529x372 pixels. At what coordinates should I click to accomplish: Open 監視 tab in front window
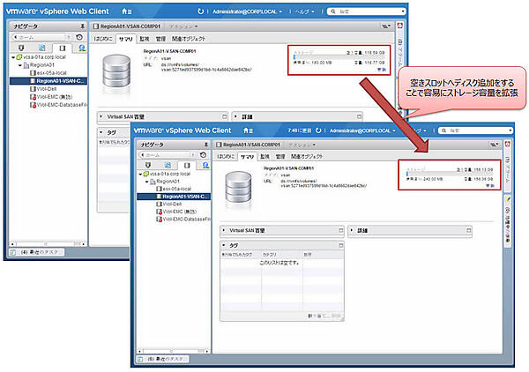point(264,157)
